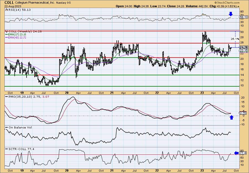249x173 pixels.
Task: Click the 2.75 PMO axis value tag
Action: [x=243, y=113]
